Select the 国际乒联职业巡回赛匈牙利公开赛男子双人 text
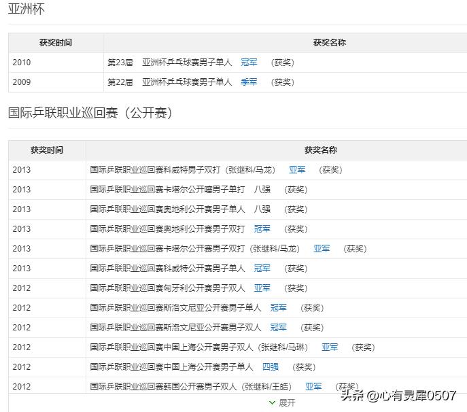467x412 pixels. pos(167,288)
